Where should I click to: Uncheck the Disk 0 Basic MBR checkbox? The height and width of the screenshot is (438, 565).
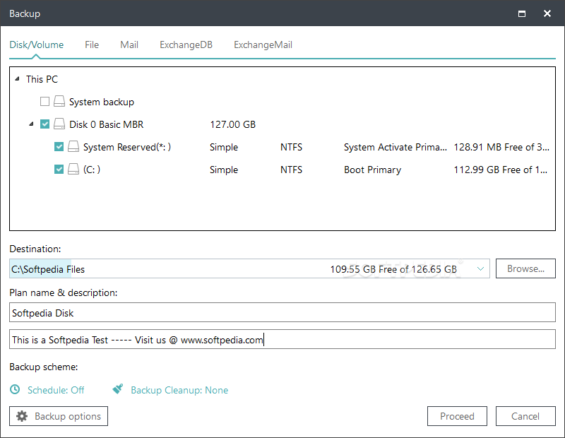[44, 124]
